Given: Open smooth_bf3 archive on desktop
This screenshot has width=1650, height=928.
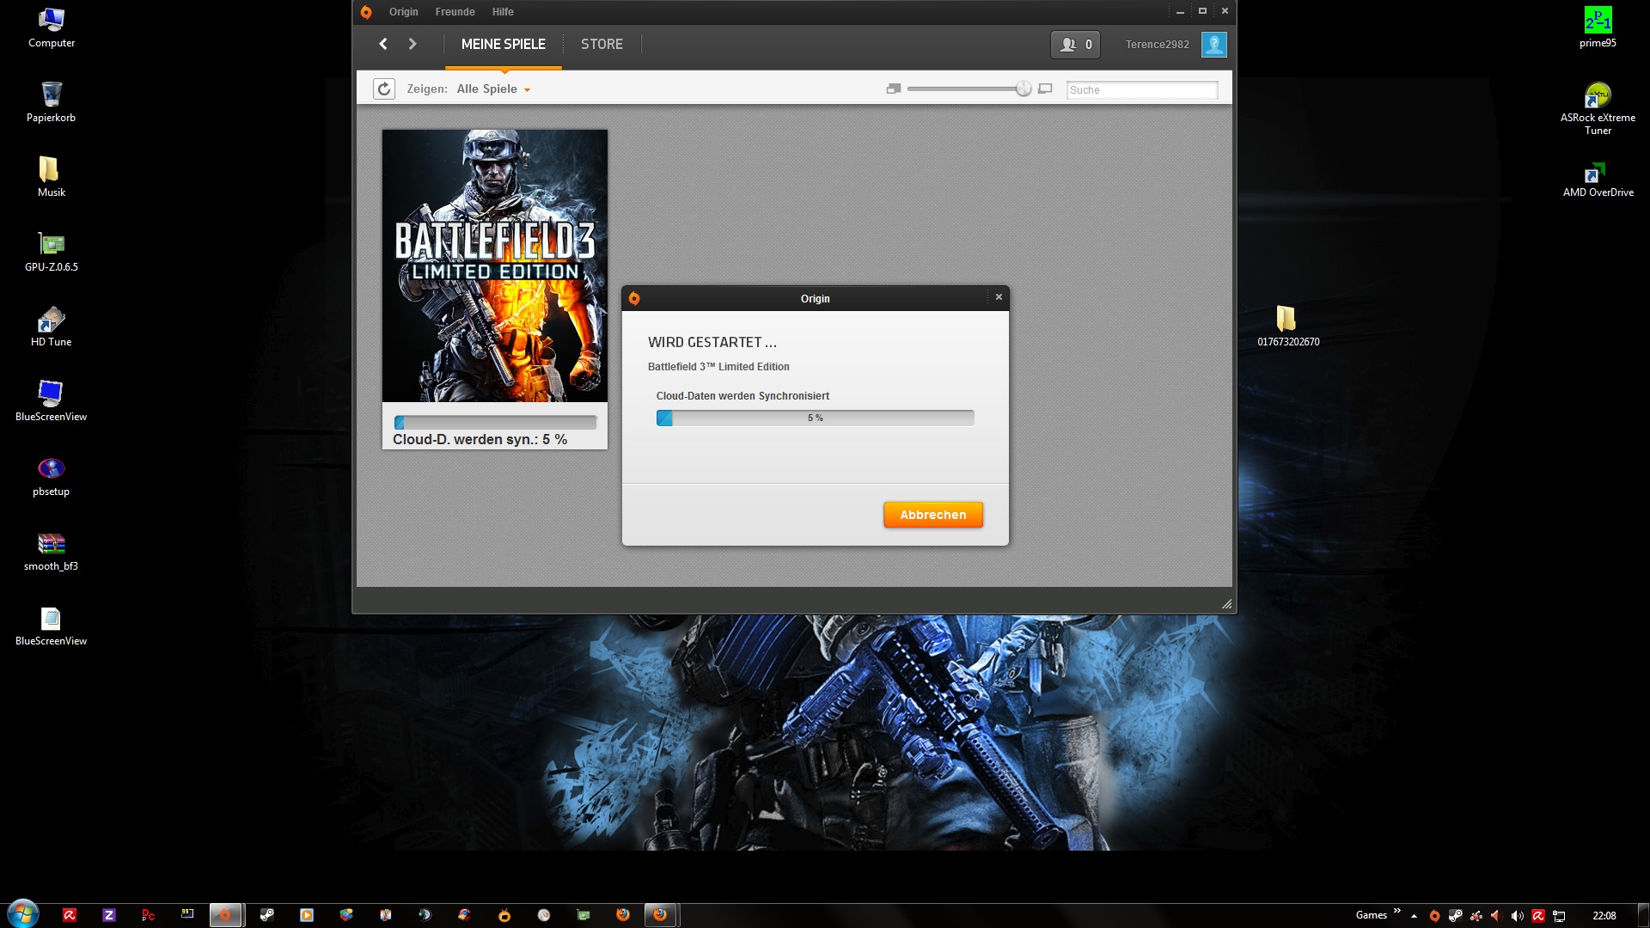Looking at the screenshot, I should (x=52, y=551).
